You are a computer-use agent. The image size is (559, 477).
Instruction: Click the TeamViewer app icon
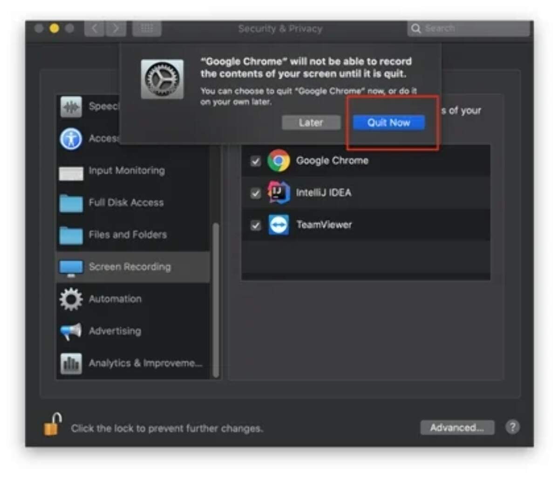(279, 225)
